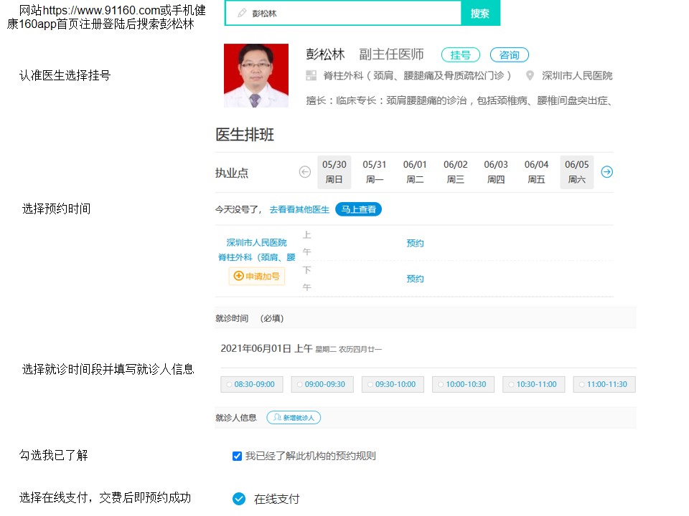Screen dimensions: 689x516
Task: Click the 新增就诊人 add patient button
Action: [294, 417]
